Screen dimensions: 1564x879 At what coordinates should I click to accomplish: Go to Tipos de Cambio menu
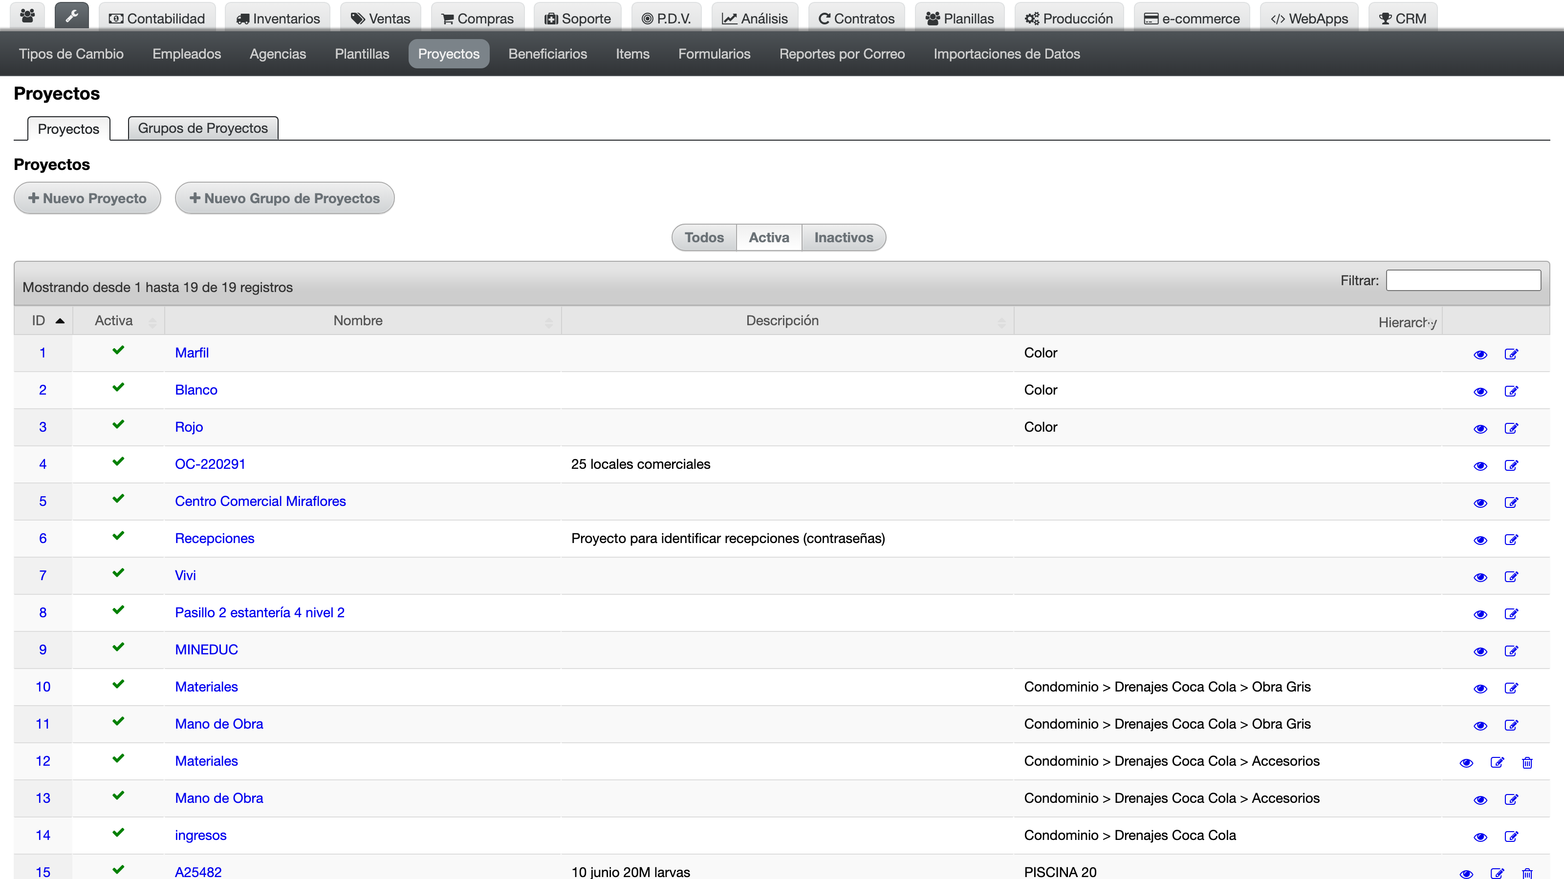71,54
